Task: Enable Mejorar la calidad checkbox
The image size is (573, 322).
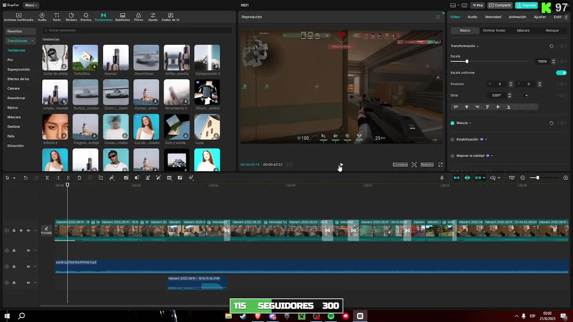Action: coord(452,156)
